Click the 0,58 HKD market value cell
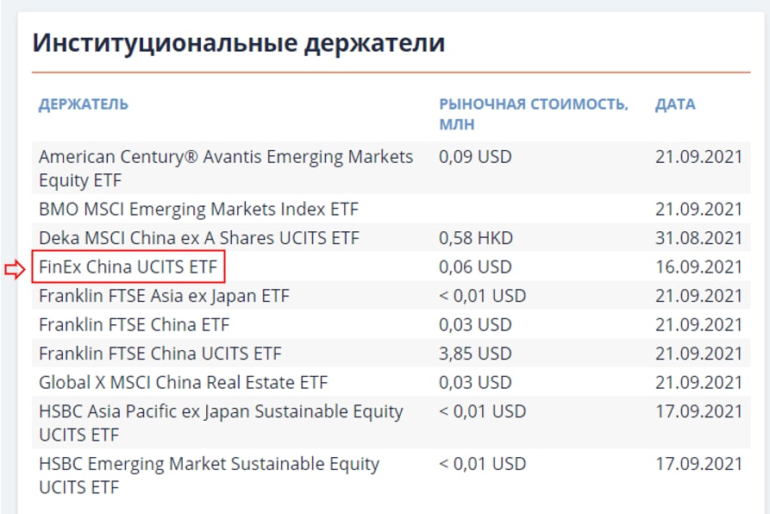This screenshot has width=770, height=514. pyautogui.click(x=475, y=238)
